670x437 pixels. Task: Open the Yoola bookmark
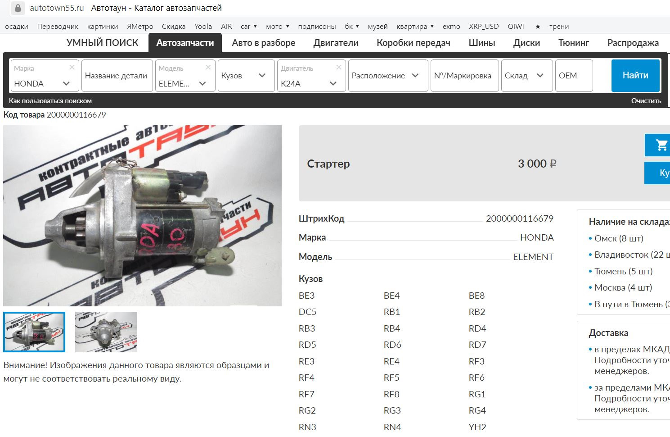pos(203,27)
